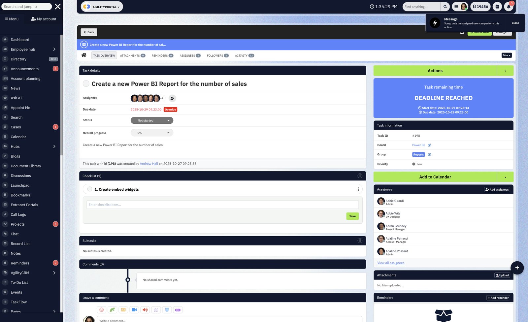Expand the Add to Calendar arrow

point(505,177)
